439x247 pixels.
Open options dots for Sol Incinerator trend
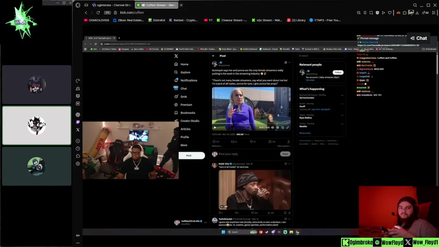pyautogui.click(x=342, y=95)
